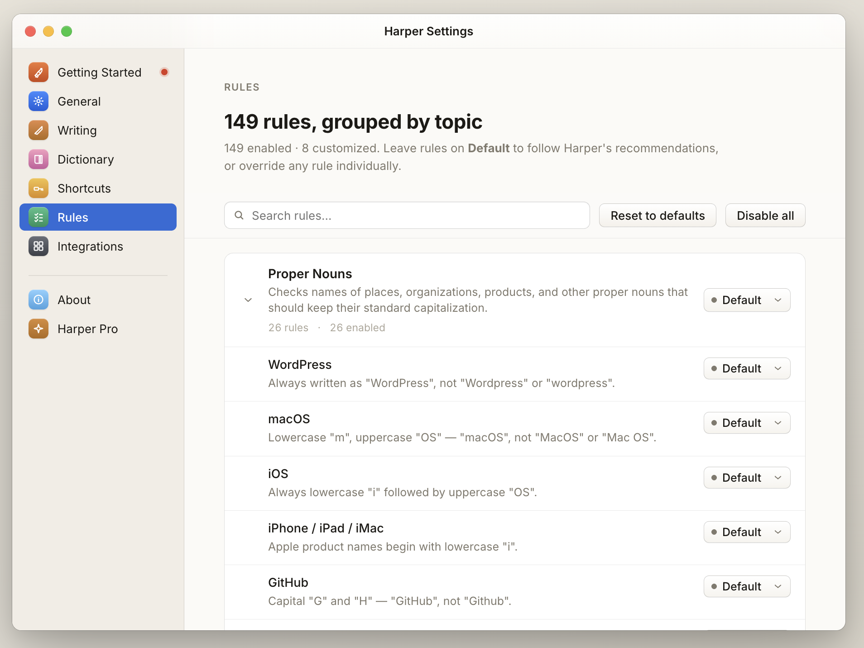864x648 pixels.
Task: Click the macOS rule name
Action: (289, 419)
